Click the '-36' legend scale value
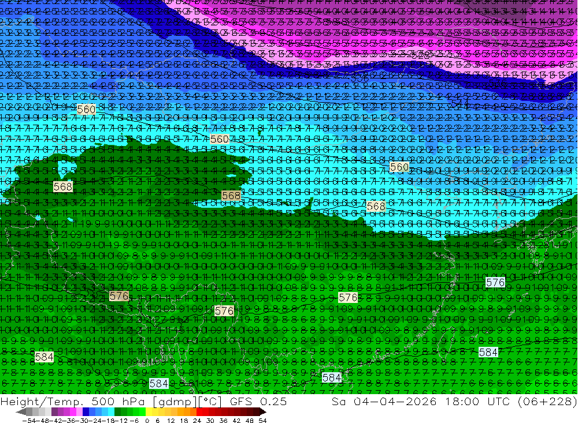Screen dimensions: 578x423 pyautogui.click(x=69, y=421)
